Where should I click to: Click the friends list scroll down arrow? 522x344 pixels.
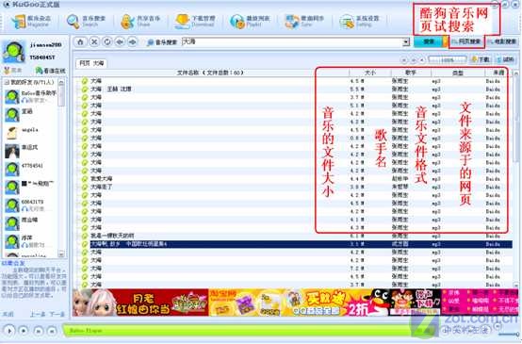coord(61,254)
